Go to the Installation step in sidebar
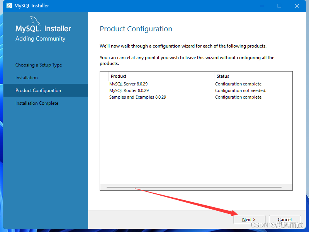309x232 pixels. click(27, 78)
